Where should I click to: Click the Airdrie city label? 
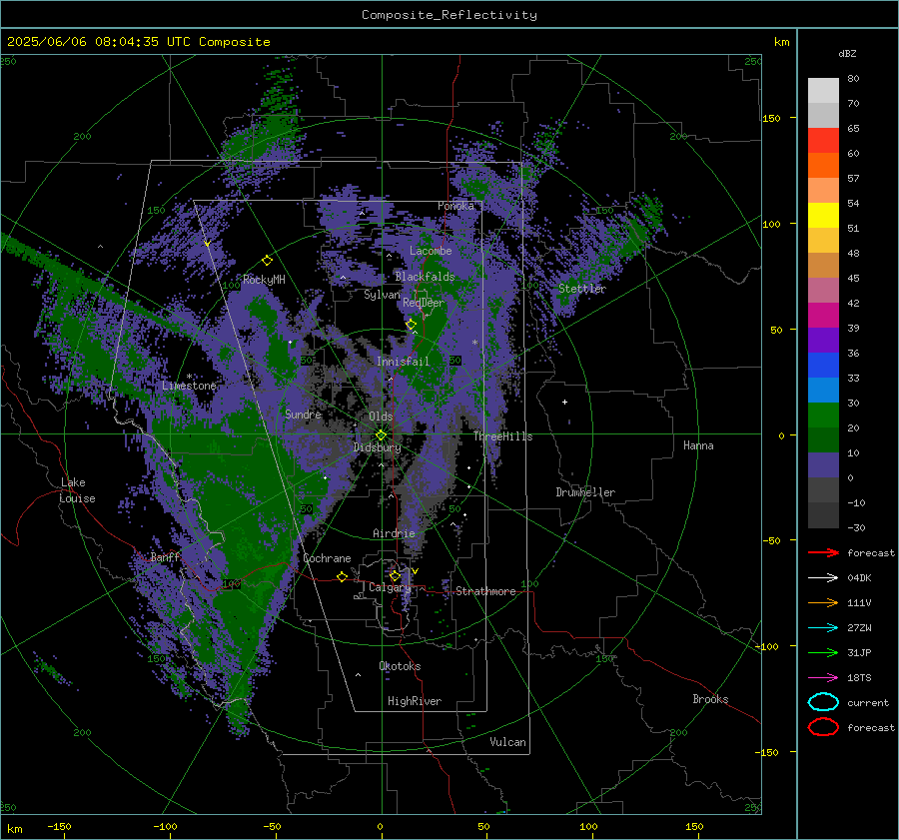394,533
